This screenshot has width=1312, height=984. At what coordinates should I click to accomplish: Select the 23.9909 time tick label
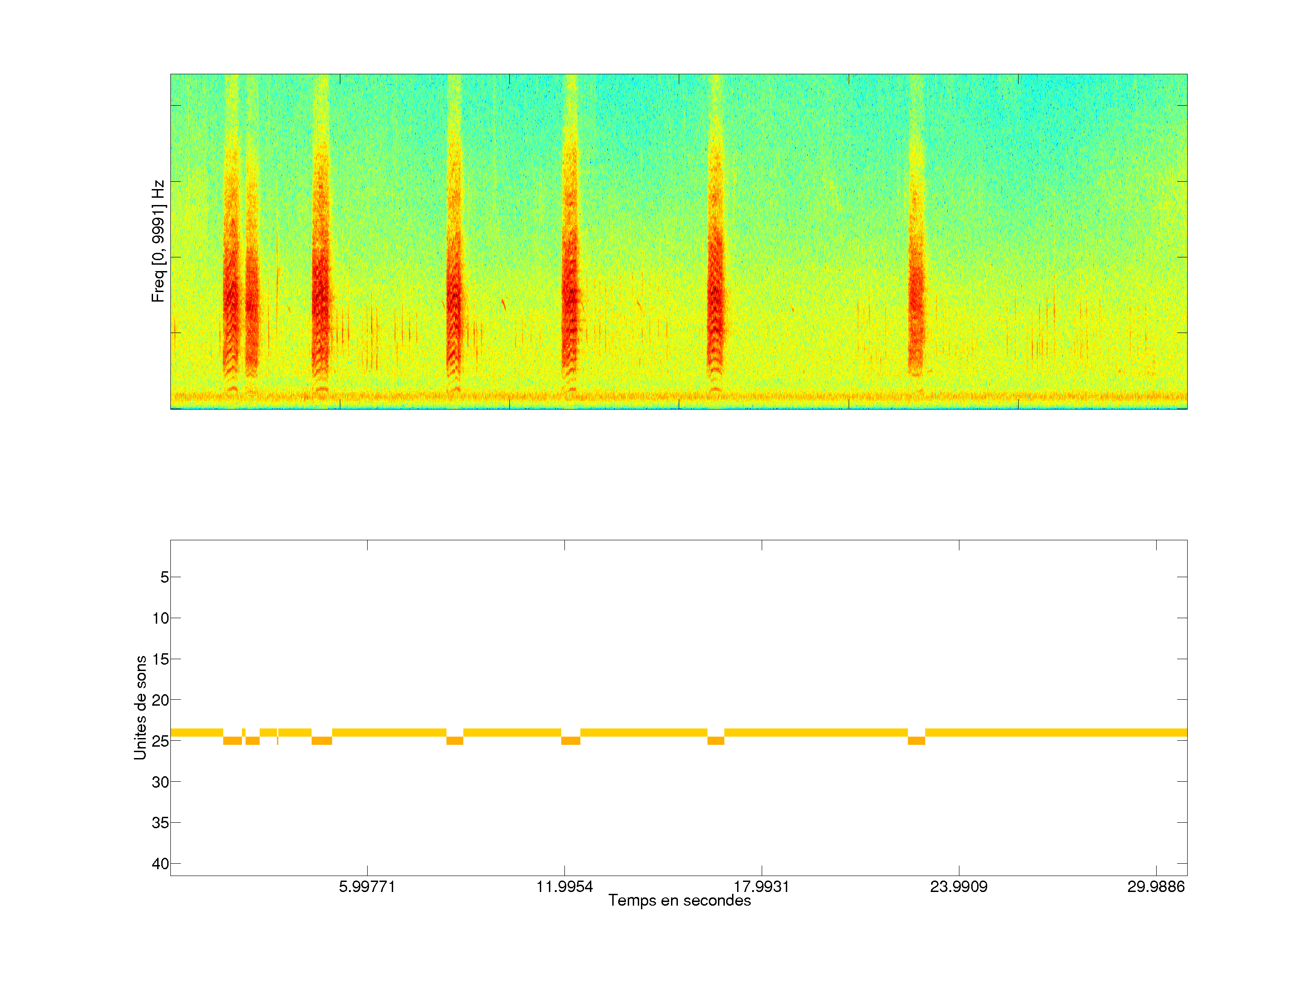tap(958, 887)
